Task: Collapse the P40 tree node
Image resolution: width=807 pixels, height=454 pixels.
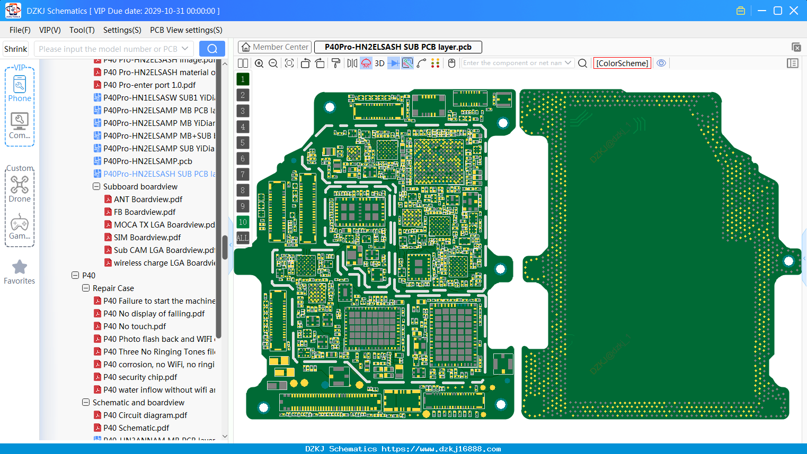Action: point(75,275)
